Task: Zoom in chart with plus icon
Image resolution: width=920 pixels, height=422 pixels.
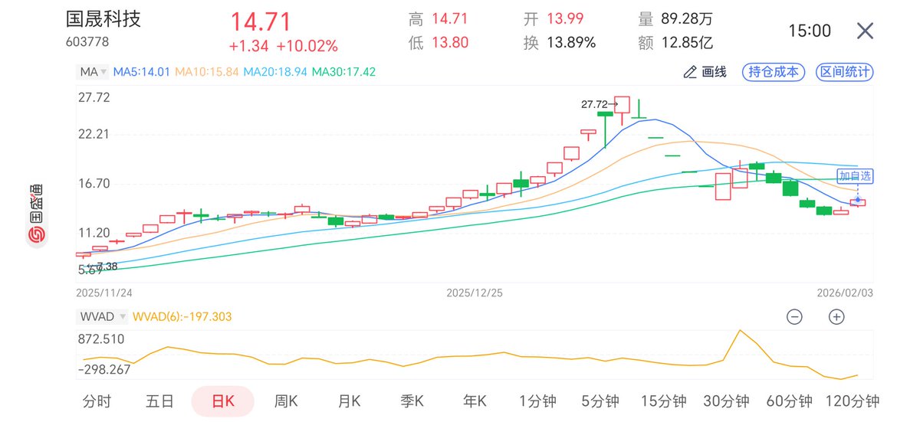Action: coord(836,316)
